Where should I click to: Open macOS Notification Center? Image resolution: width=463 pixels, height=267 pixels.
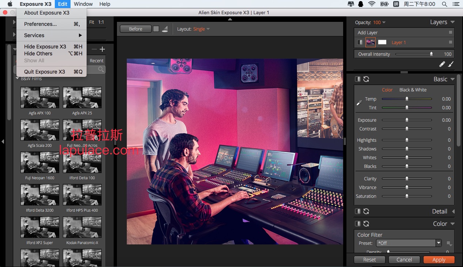coord(455,4)
